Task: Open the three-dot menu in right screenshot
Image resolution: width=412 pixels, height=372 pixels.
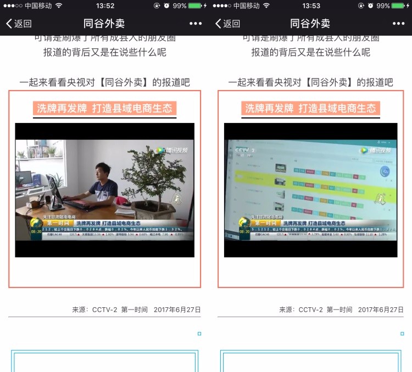Action: [398, 24]
